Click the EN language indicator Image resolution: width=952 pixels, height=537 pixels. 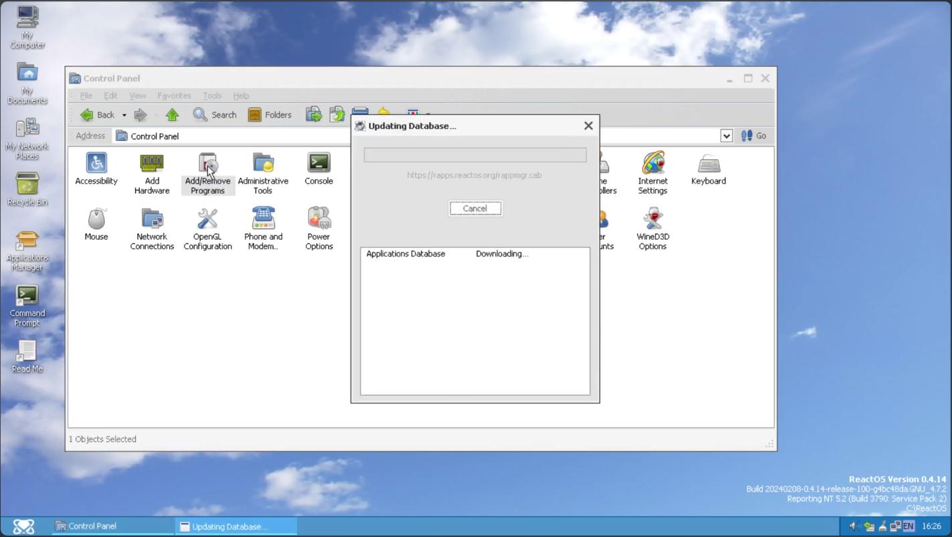[908, 526]
